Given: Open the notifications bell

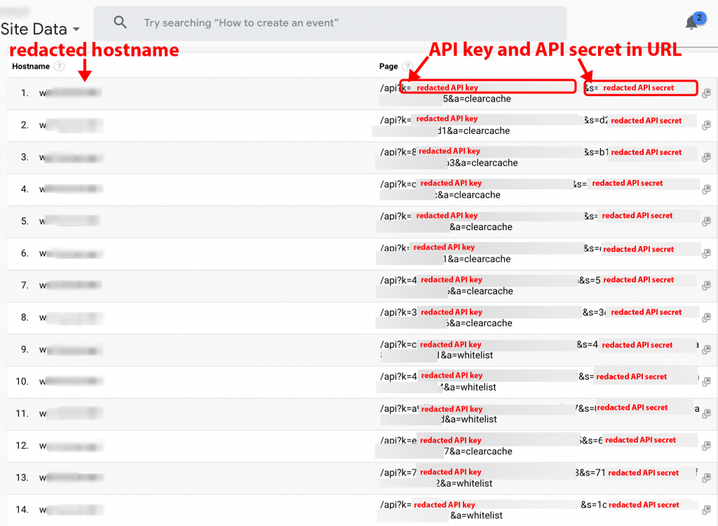Looking at the screenshot, I should coord(691,22).
